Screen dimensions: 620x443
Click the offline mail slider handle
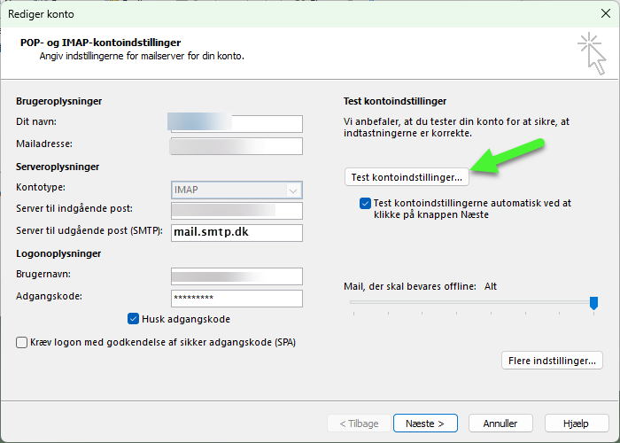pyautogui.click(x=593, y=303)
